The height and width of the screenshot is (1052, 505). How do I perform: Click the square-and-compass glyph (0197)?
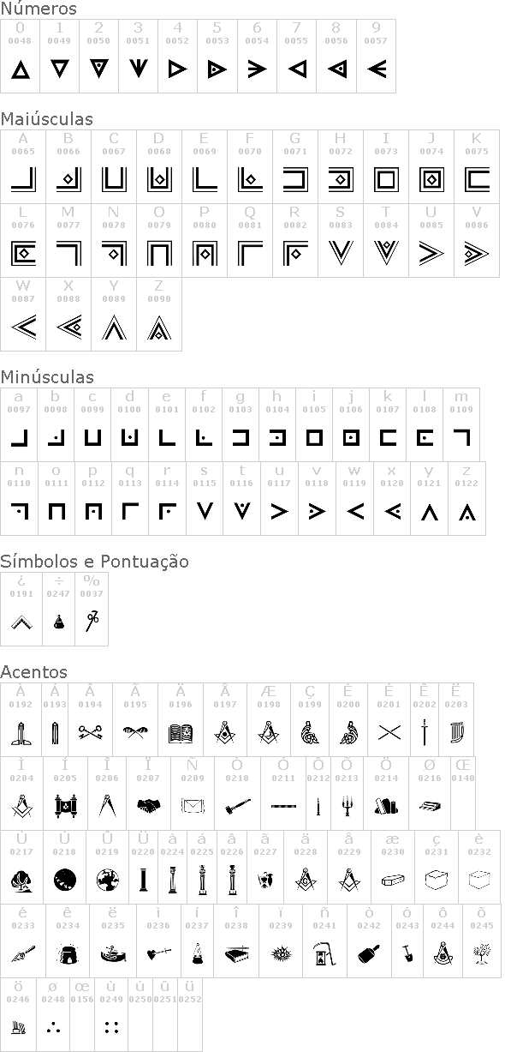coord(225,733)
